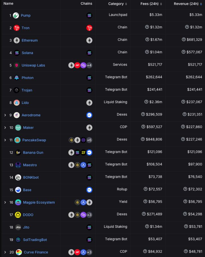Viewport: 205px width, 257px height.
Task: Expand the PancakeSwap row
Action: tap(5, 140)
